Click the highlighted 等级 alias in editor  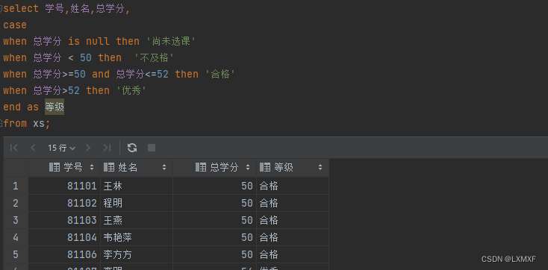pos(55,107)
